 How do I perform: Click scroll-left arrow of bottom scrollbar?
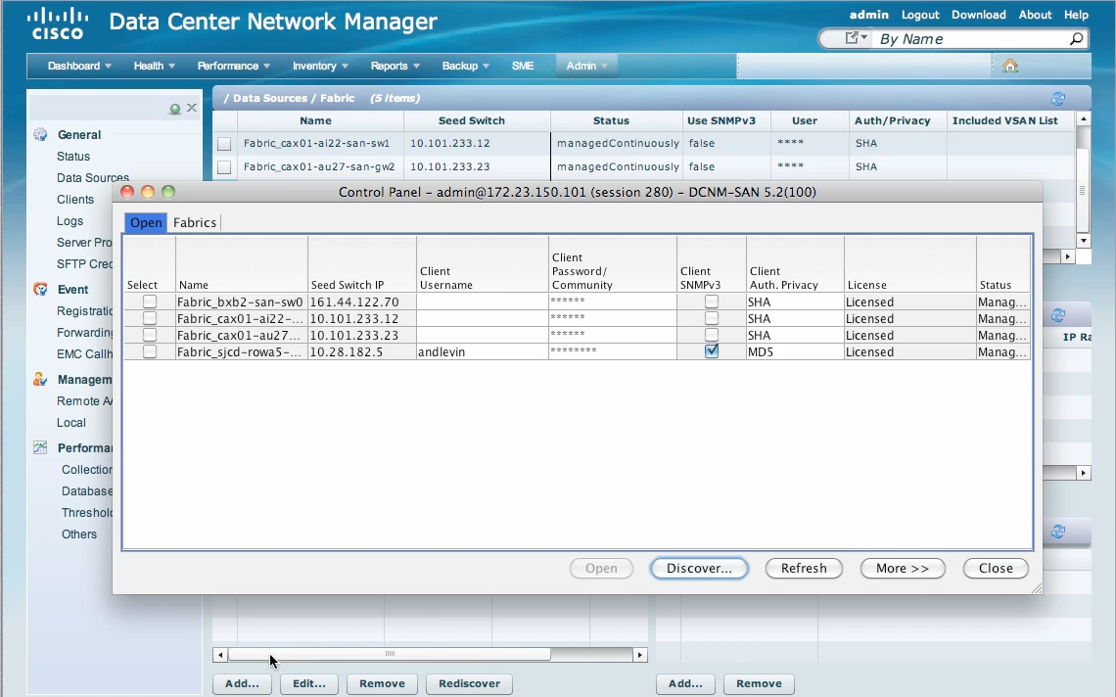[220, 655]
